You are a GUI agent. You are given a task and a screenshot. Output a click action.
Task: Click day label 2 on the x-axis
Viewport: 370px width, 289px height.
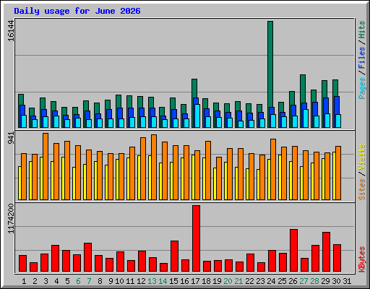coord(35,281)
